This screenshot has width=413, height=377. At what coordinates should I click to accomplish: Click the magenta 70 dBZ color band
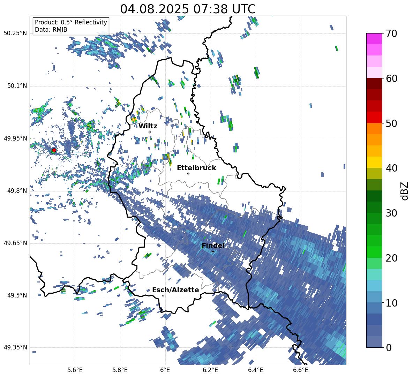(x=374, y=39)
